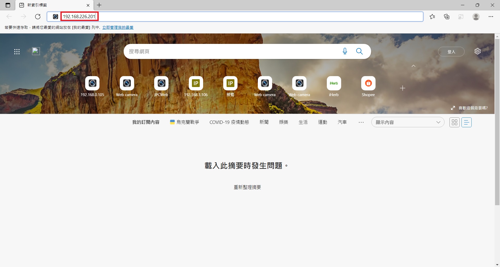Select the COVID-19 疫情動態 tab
The width and height of the screenshot is (500, 267).
click(x=229, y=122)
